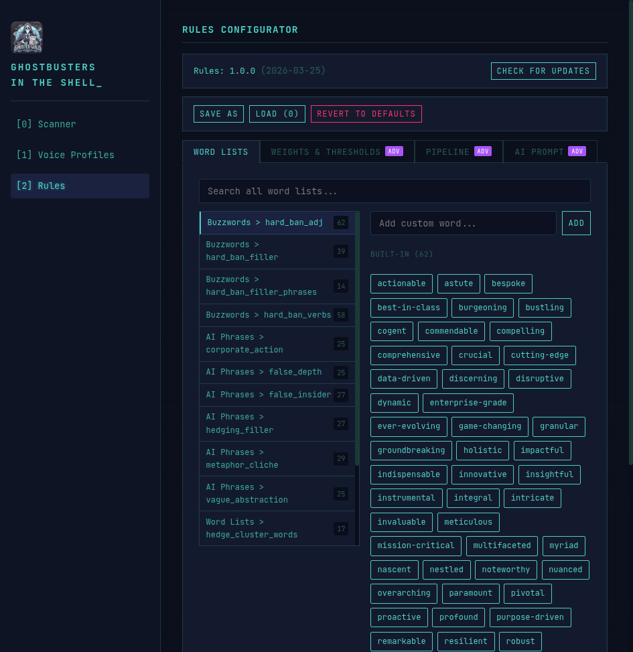Select Buzzwords > hard_ban_verbs list

(x=277, y=315)
